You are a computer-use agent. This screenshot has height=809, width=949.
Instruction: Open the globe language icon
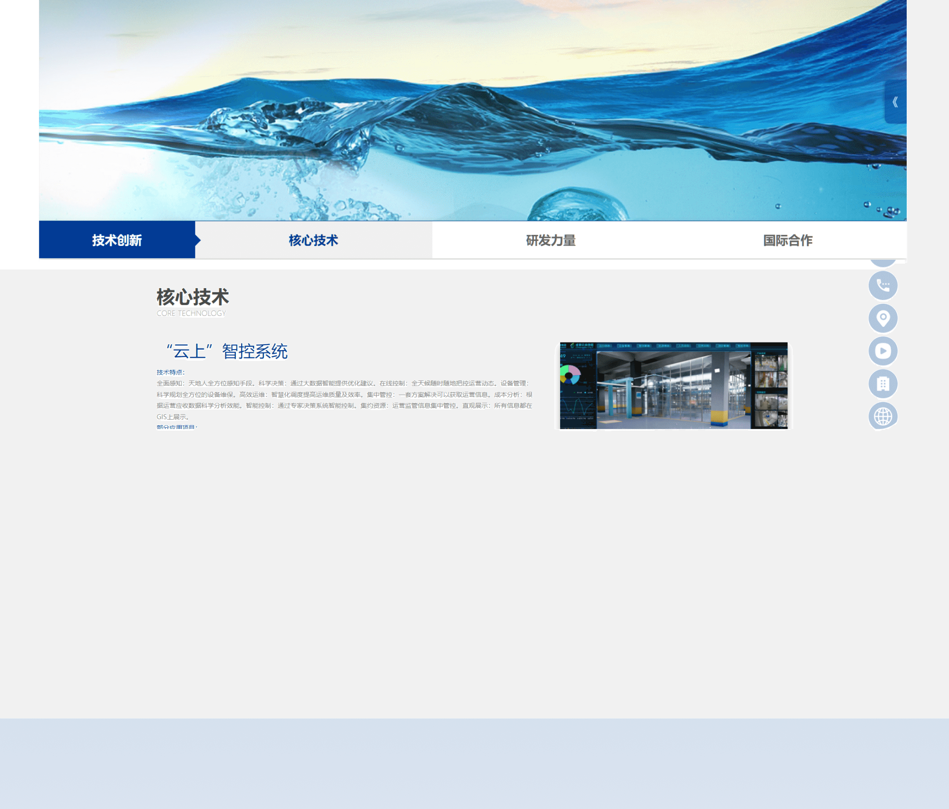tap(883, 416)
